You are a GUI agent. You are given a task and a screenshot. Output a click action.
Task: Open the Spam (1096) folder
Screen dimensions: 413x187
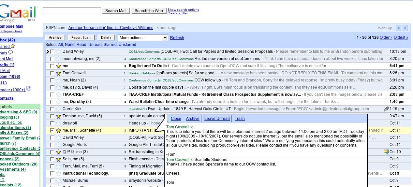[x=10, y=77]
